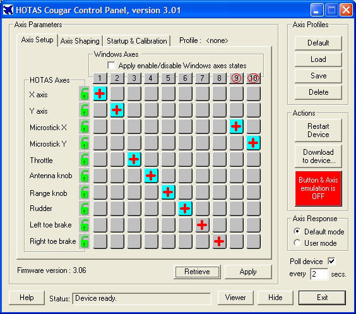This screenshot has height=314, width=356.
Task: Toggle the lock icon for Antenna knob
Action: (x=84, y=176)
